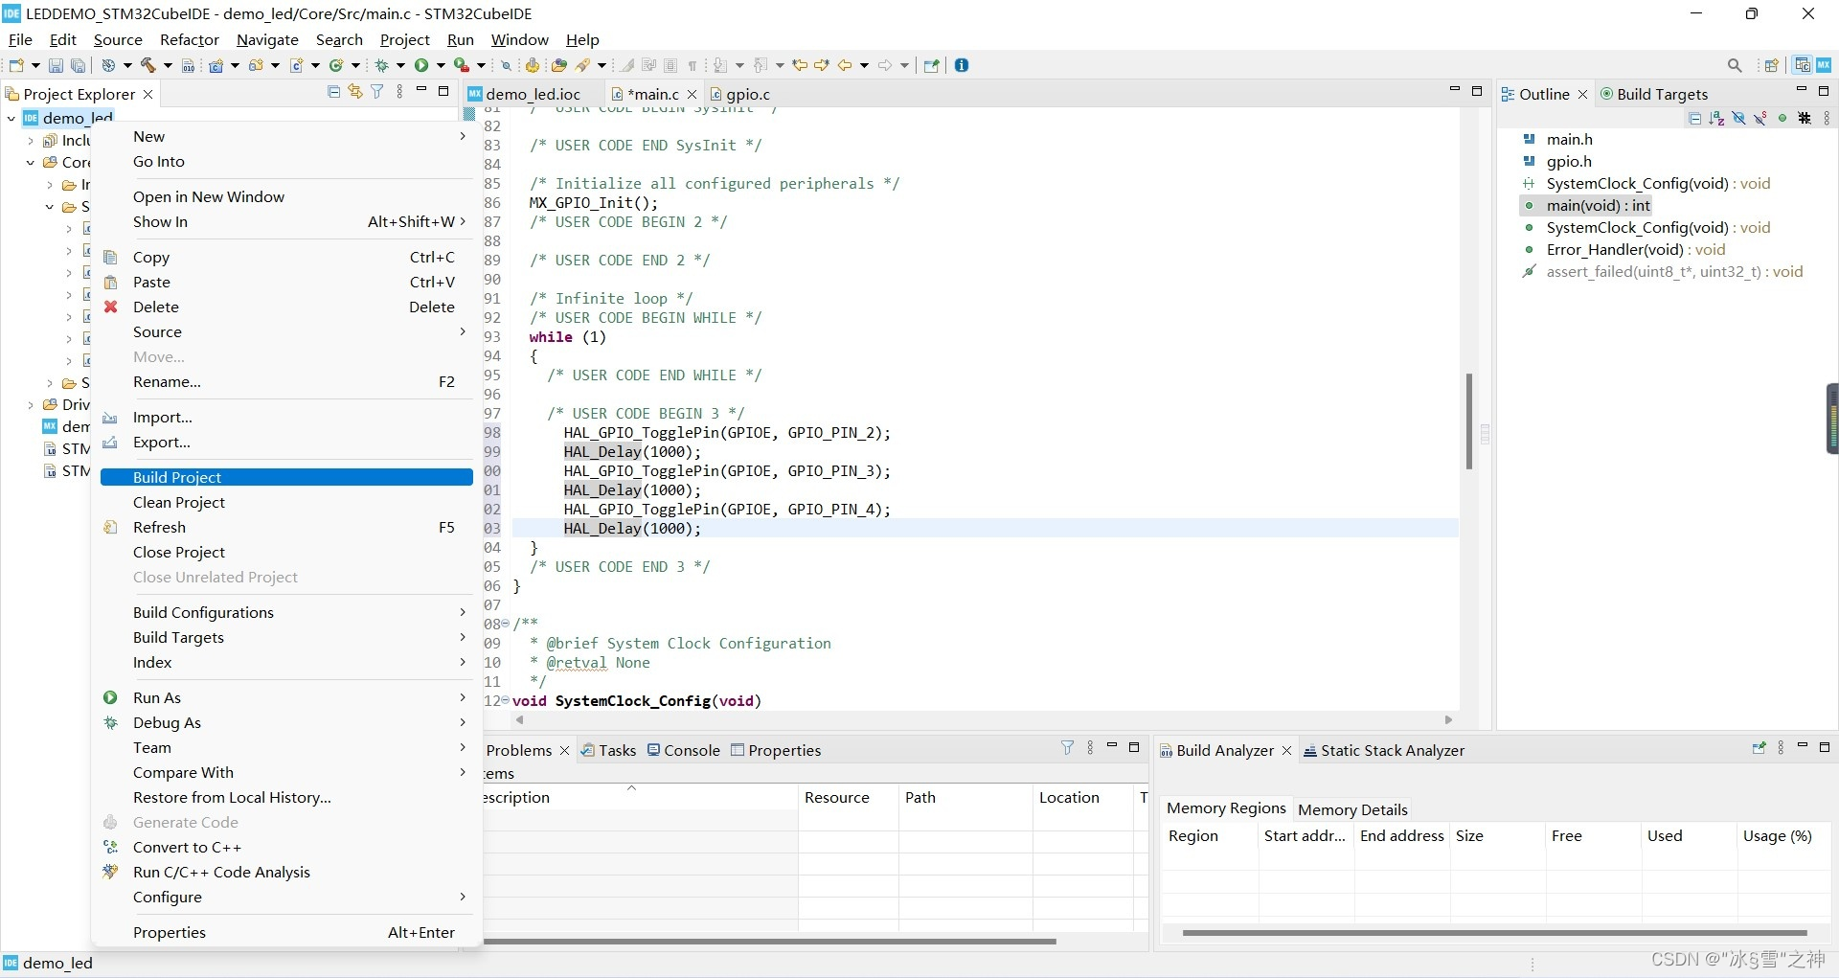The width and height of the screenshot is (1839, 978).
Task: Choose Generate Code in the context menu
Action: tap(186, 822)
